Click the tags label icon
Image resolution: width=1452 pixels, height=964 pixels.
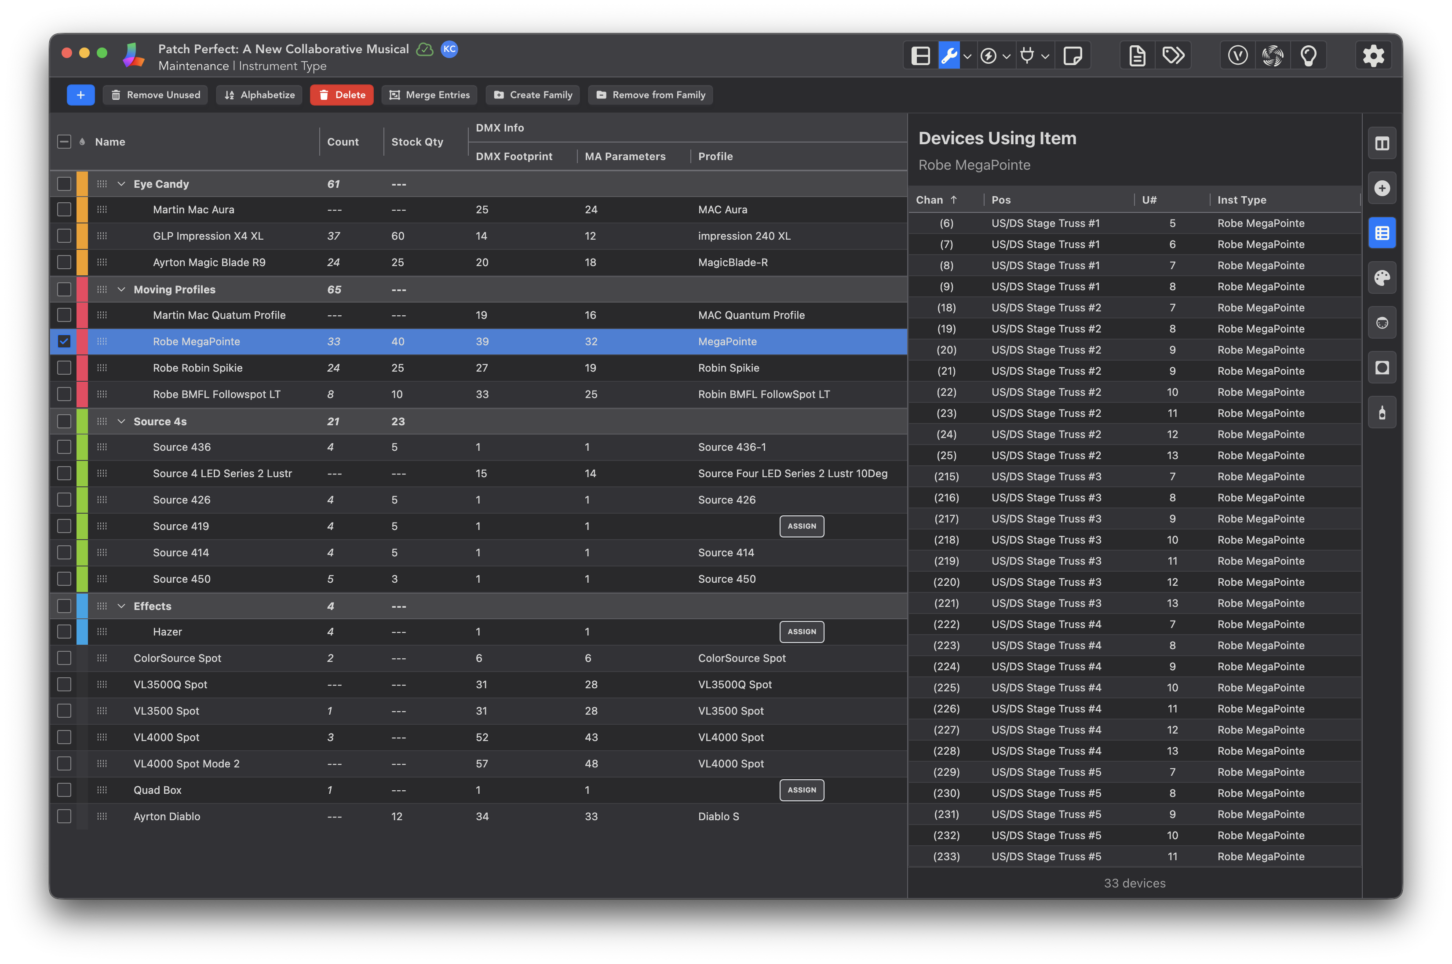pyautogui.click(x=1173, y=56)
